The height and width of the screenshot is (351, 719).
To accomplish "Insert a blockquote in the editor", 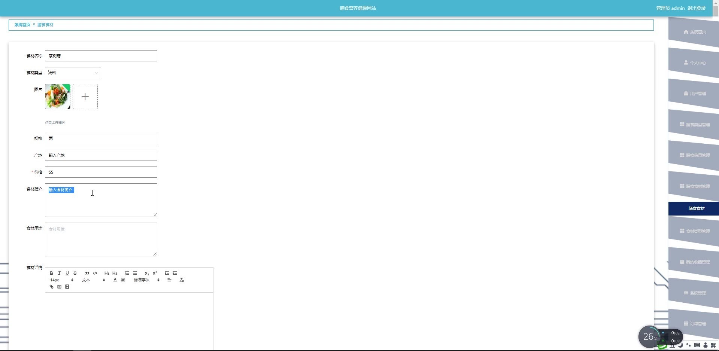I will pos(87,273).
